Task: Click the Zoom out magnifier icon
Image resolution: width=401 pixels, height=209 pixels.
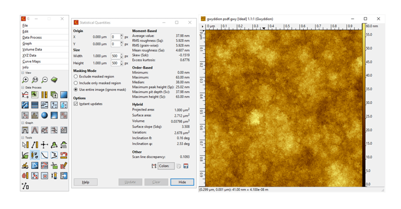Action: pos(45,80)
